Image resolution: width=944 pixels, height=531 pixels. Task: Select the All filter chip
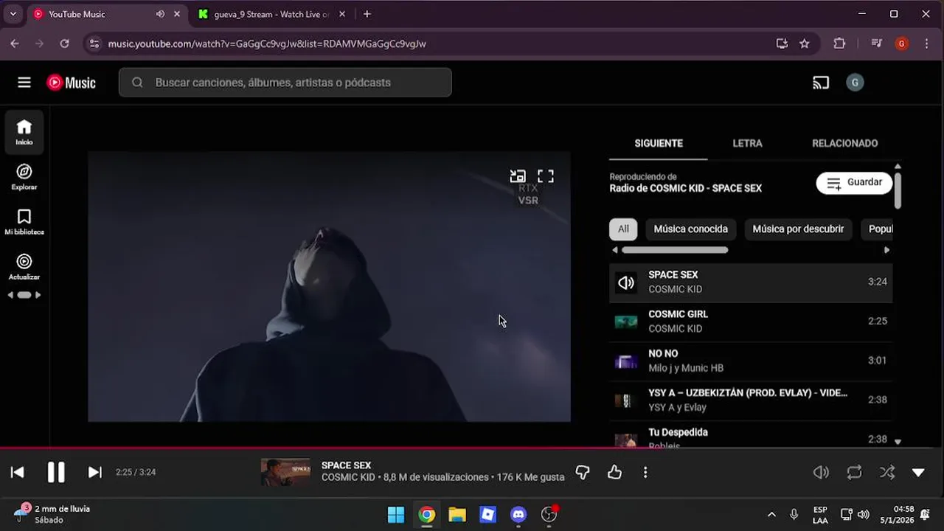623,229
